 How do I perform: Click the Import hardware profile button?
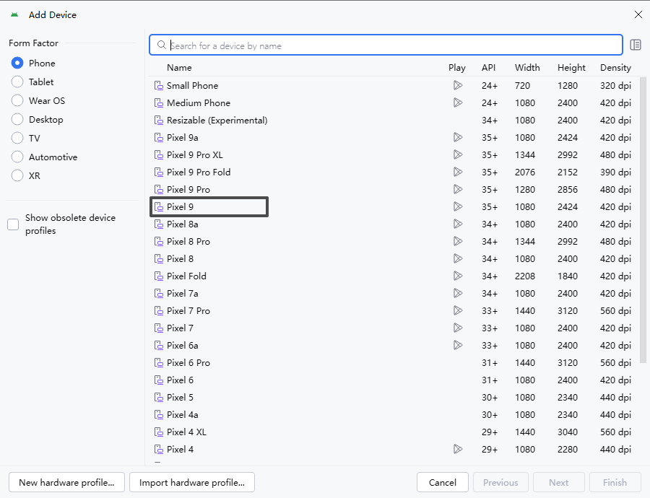coord(192,482)
